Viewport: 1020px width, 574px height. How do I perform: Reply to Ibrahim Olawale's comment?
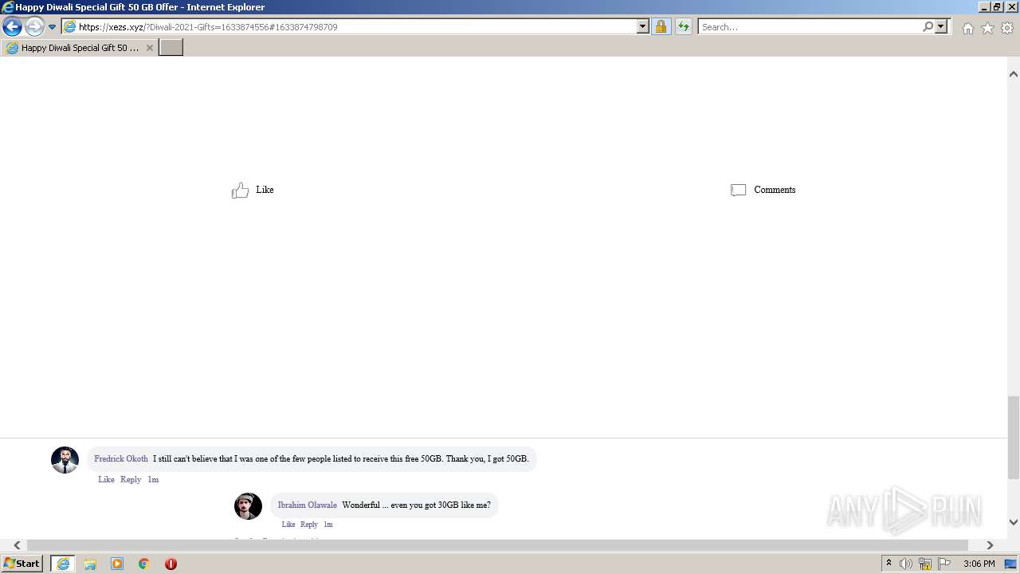point(309,525)
